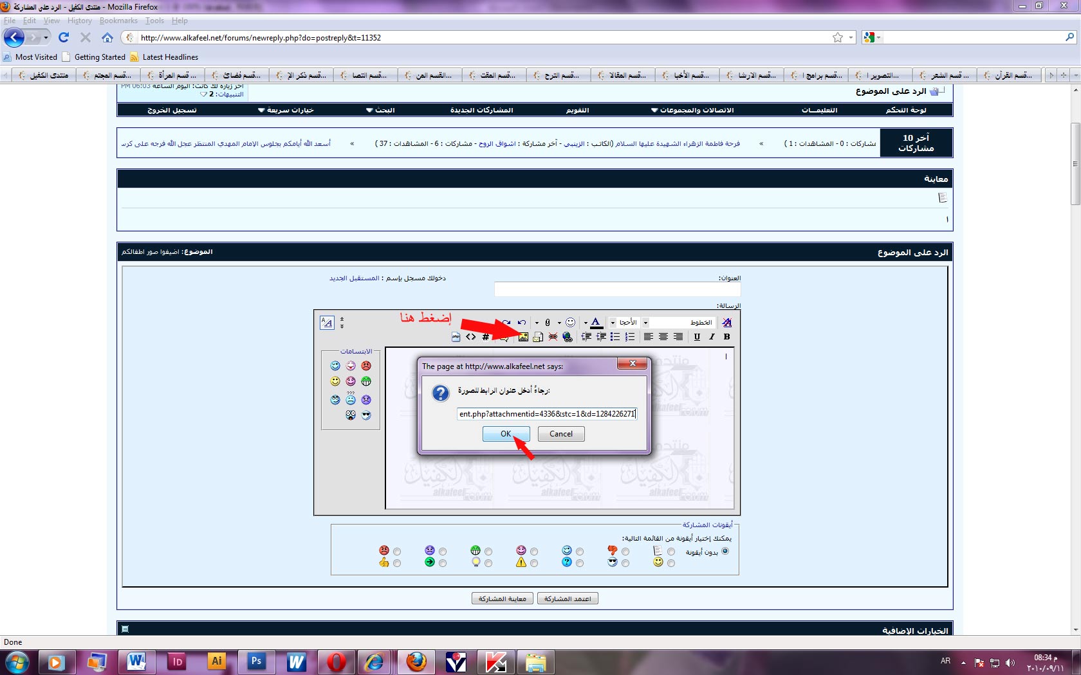The height and width of the screenshot is (675, 1081).
Task: Apply Underline formatting in the editor
Action: pos(697,337)
